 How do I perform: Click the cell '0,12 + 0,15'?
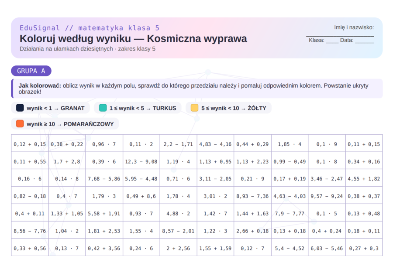pos(30,143)
